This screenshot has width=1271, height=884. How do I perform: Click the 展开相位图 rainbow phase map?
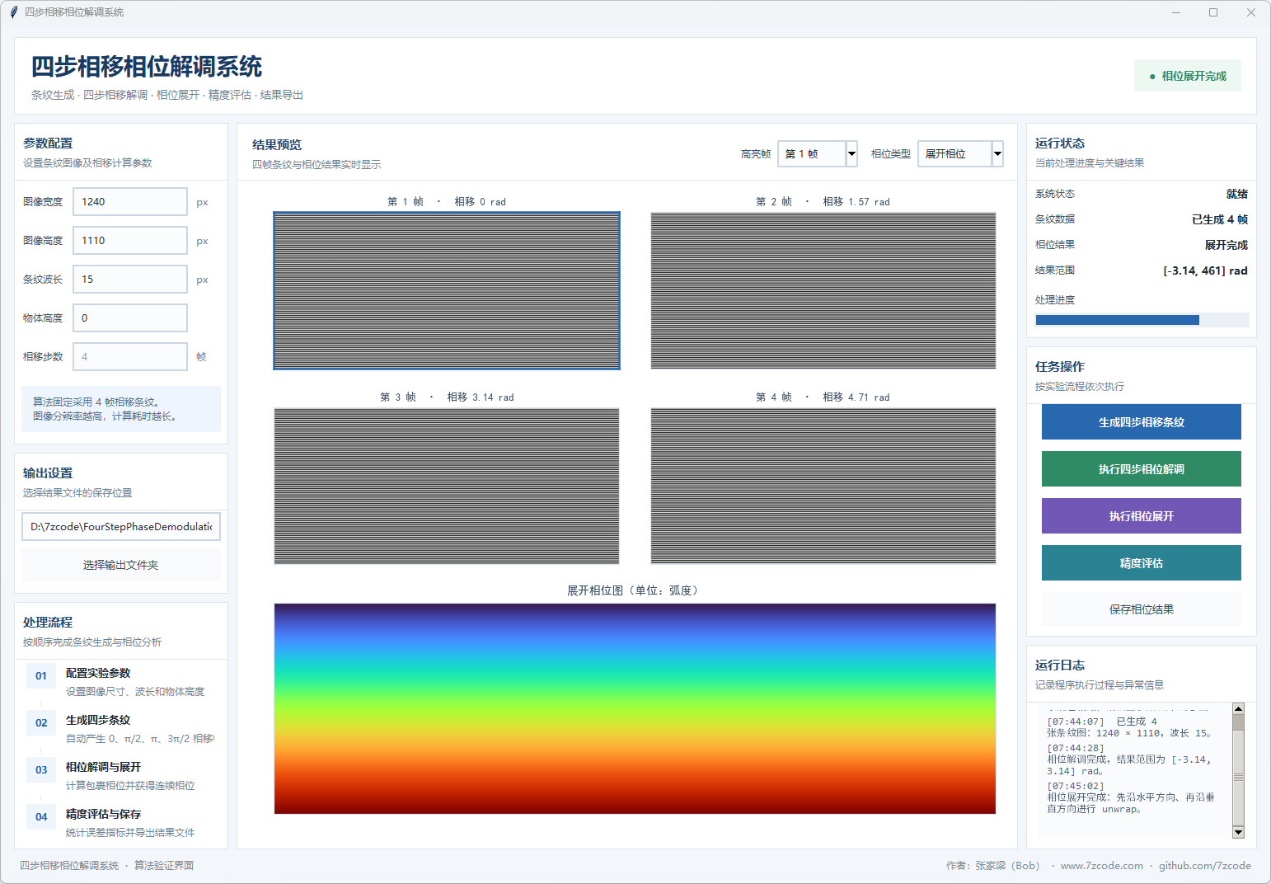tap(635, 708)
